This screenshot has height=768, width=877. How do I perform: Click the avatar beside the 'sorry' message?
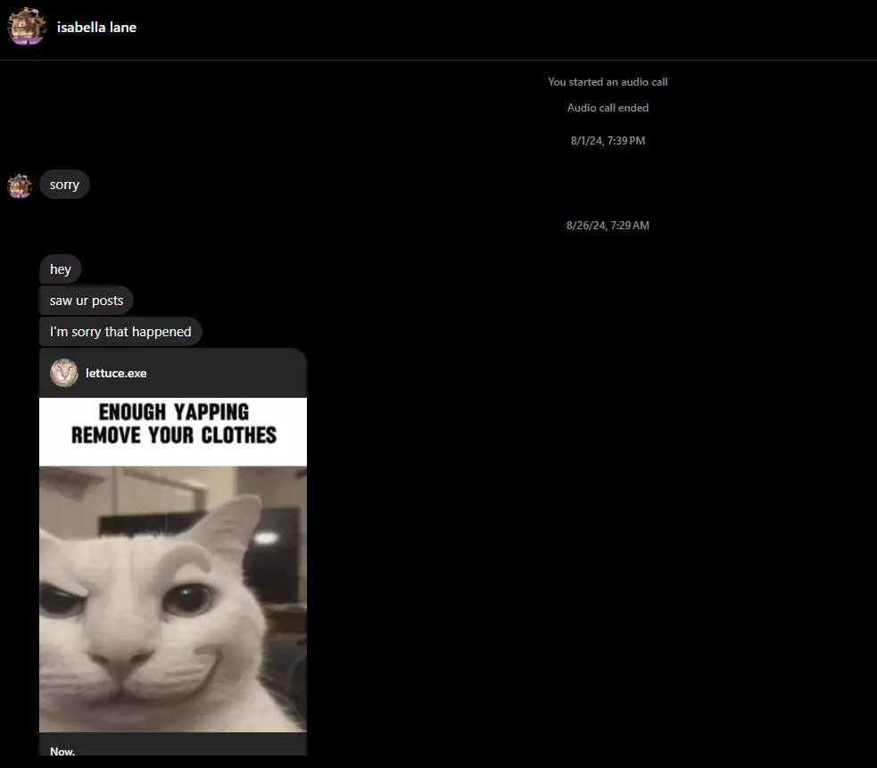(20, 186)
